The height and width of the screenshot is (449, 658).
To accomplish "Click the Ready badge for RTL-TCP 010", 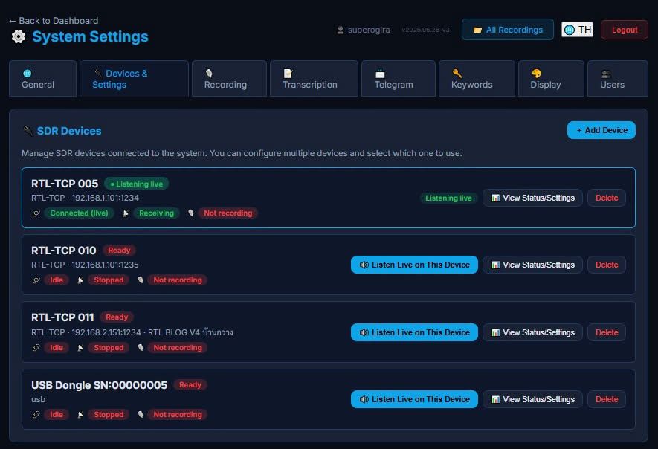I will (x=119, y=250).
